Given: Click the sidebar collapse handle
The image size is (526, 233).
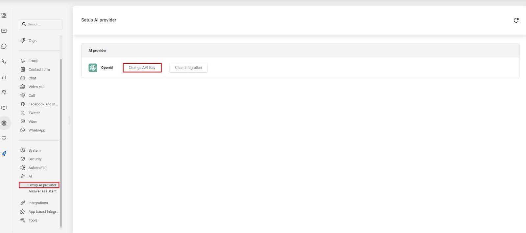Looking at the screenshot, I should pos(69,120).
